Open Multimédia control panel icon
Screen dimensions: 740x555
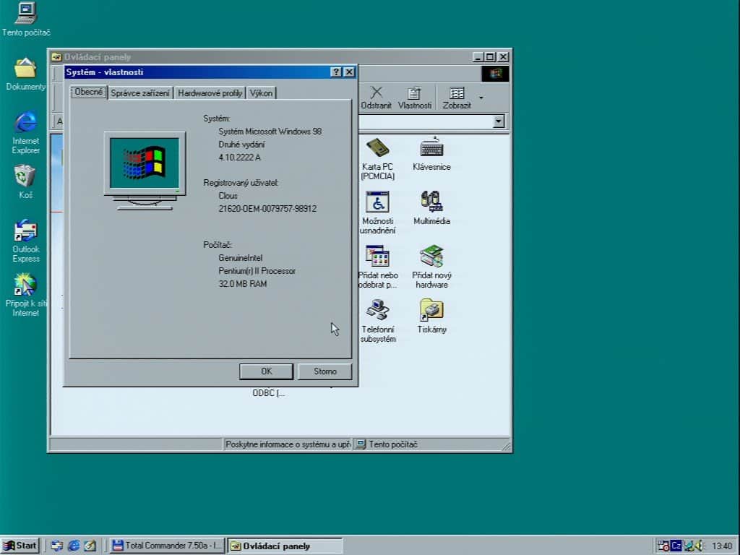point(431,208)
